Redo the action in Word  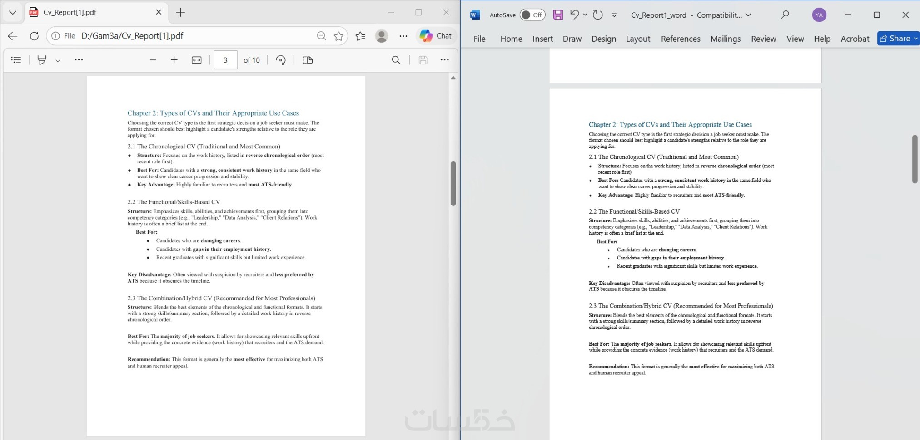coord(598,15)
